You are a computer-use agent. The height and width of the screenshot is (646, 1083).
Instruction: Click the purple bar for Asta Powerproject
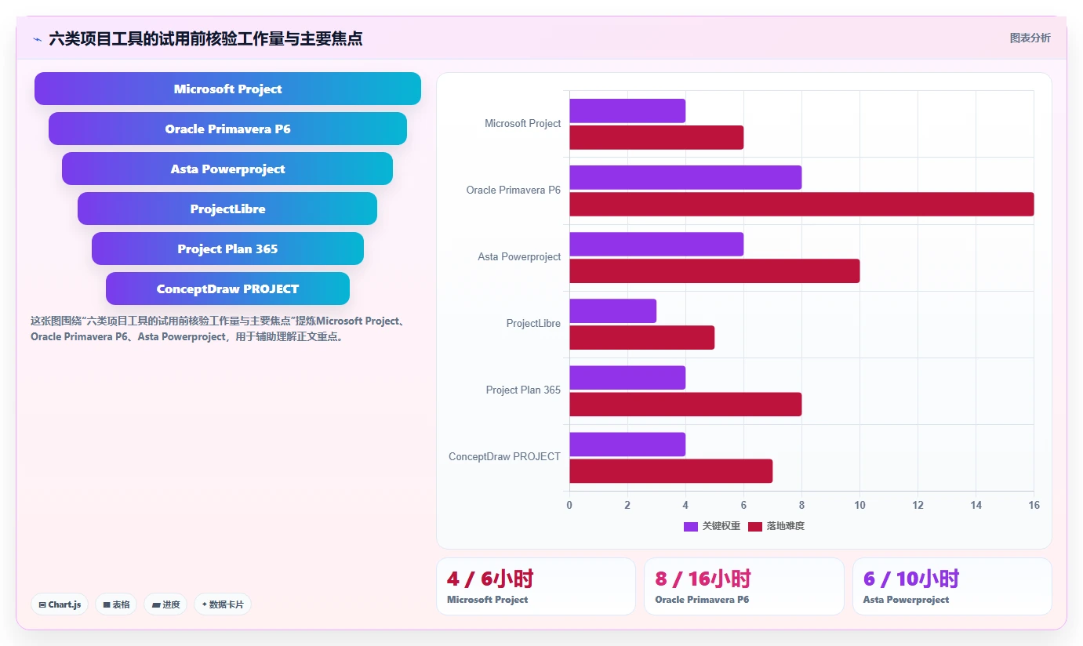point(656,244)
